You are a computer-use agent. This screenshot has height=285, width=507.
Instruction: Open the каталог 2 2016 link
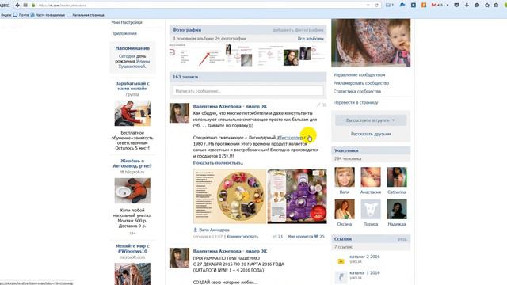click(x=364, y=256)
